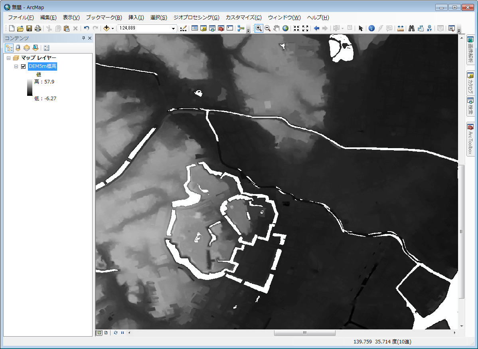The width and height of the screenshot is (478, 349).
Task: Click the Add Data button
Action: (107, 28)
